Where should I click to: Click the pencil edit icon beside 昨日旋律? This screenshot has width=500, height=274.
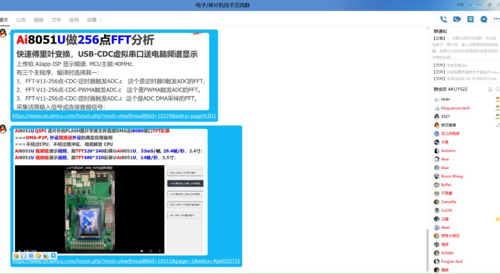pyautogui.click(x=497, y=125)
